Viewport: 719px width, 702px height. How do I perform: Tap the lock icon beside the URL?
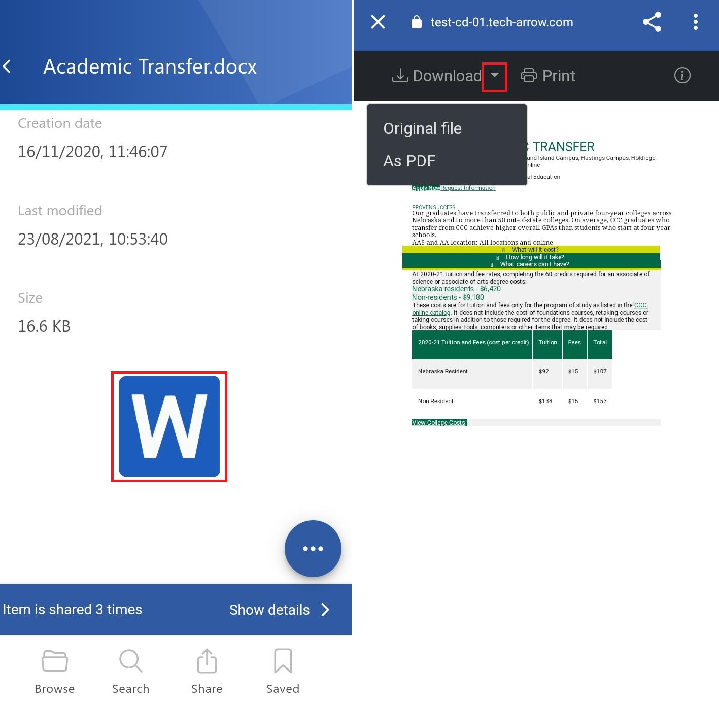(417, 22)
